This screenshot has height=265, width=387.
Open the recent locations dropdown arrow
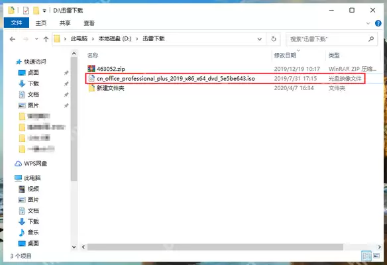pos(36,39)
